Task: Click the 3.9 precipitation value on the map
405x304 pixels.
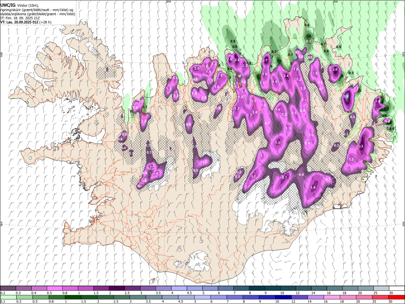Action: (x=346, y=96)
